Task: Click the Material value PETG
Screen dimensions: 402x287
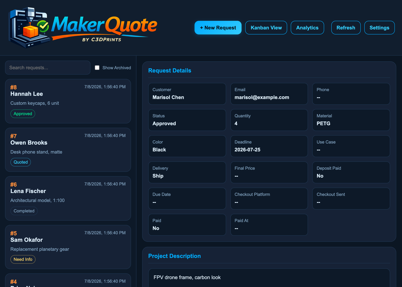Action: tap(323, 124)
